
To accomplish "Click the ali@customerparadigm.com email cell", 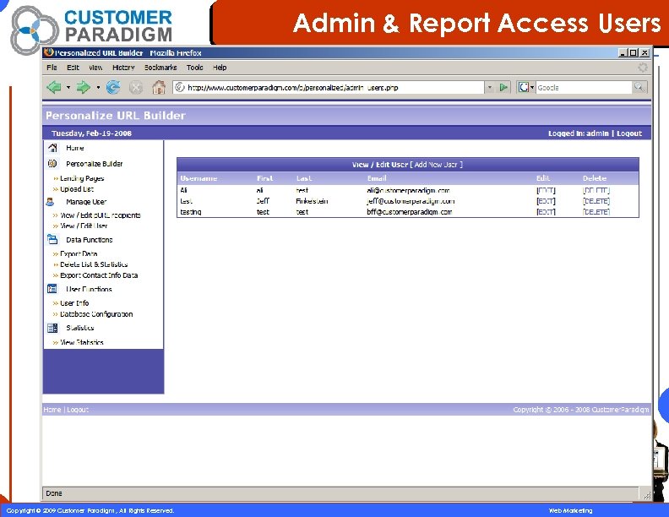I will (408, 190).
